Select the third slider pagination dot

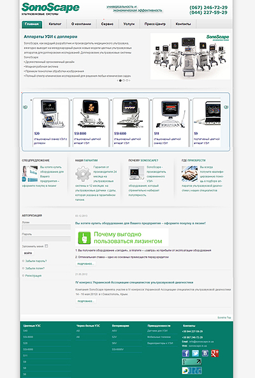(127, 80)
